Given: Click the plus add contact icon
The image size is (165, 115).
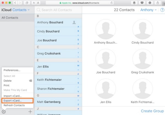Looking at the screenshot, I should (x=30, y=112).
